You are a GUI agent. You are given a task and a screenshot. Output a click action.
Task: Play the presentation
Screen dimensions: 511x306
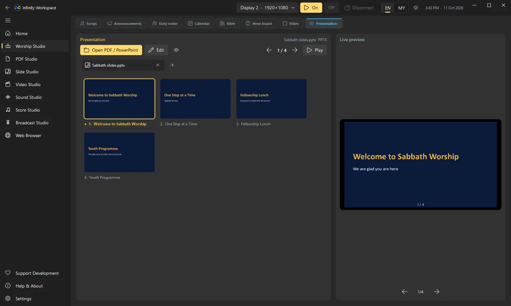[315, 50]
